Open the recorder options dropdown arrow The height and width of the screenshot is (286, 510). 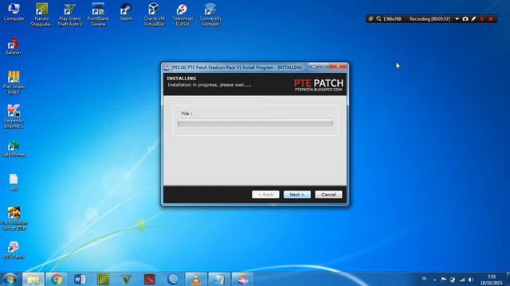pos(457,19)
